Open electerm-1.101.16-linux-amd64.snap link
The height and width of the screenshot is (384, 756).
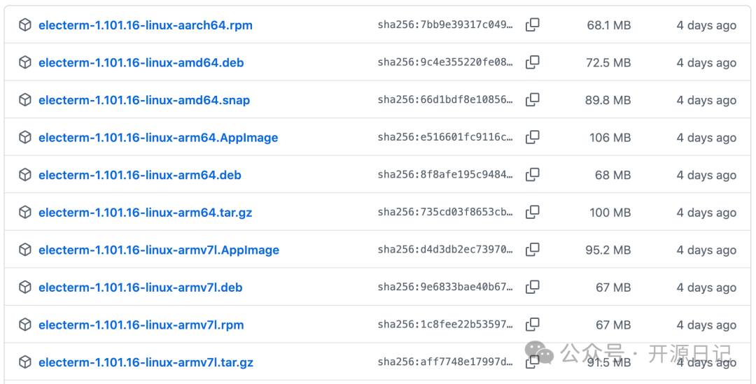[x=143, y=100]
